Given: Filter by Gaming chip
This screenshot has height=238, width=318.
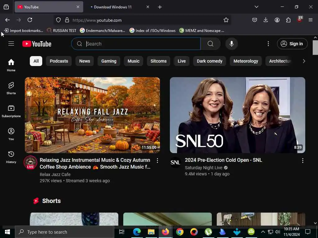Looking at the screenshot, I should 109,61.
